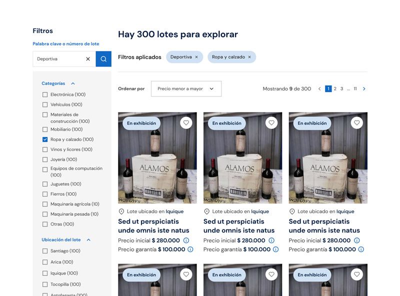Viewport: 400px width, 296px height.
Task: Check the Maquinaria pesada category
Action: (x=45, y=214)
